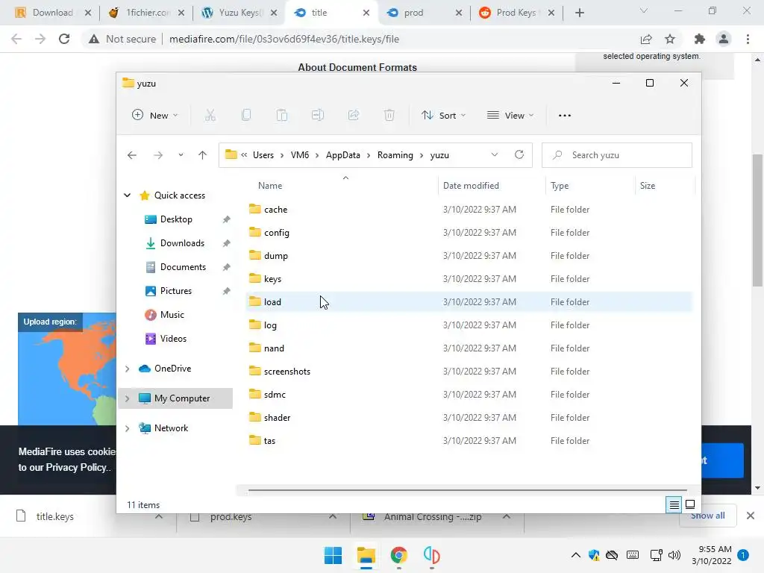
Task: Click AppData in the breadcrumb path
Action: click(342, 155)
